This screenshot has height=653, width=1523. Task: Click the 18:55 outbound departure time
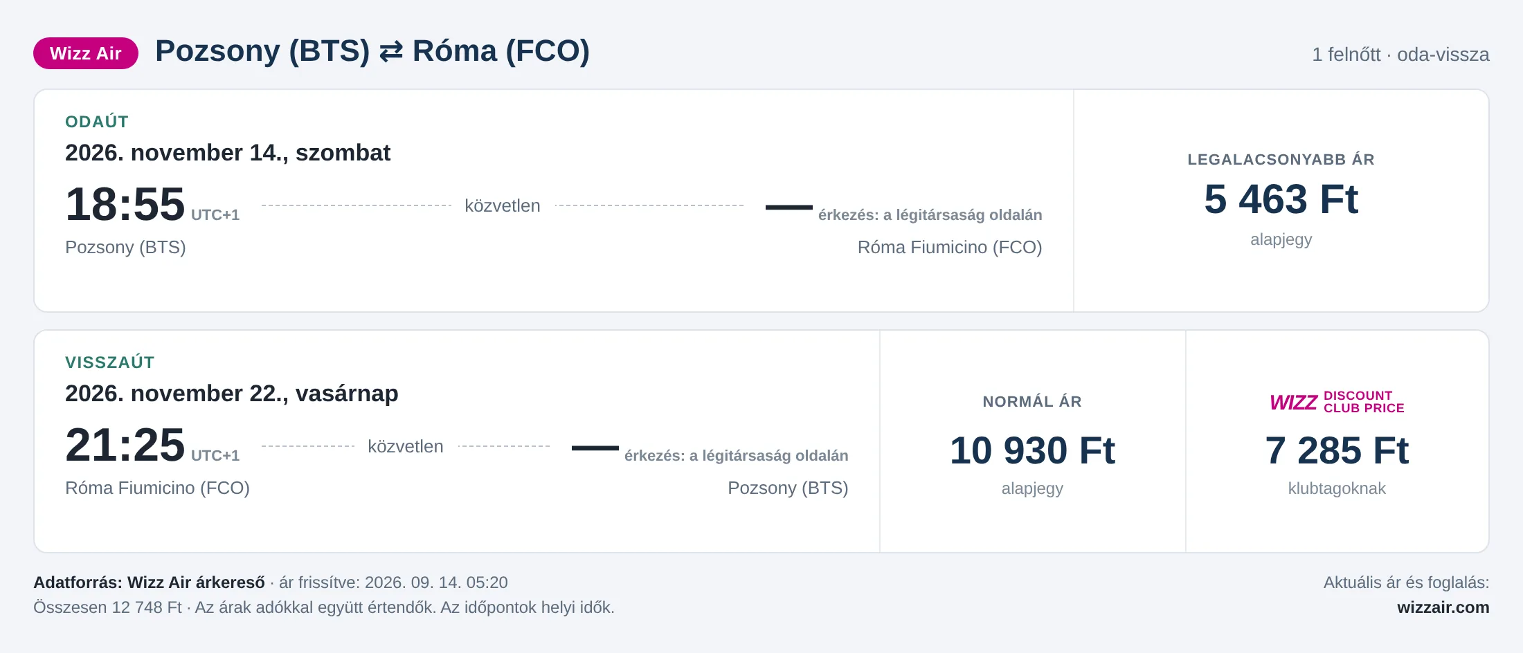pos(125,205)
